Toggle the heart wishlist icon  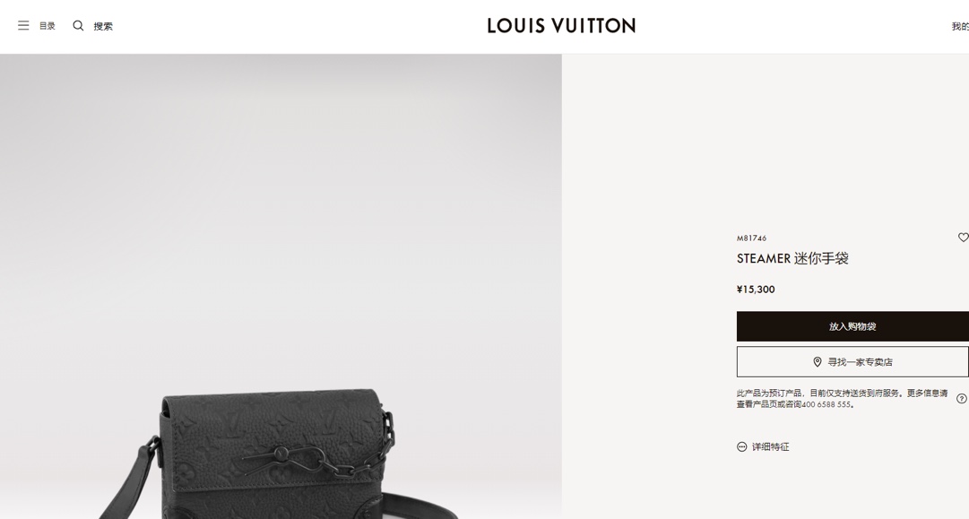tap(963, 238)
